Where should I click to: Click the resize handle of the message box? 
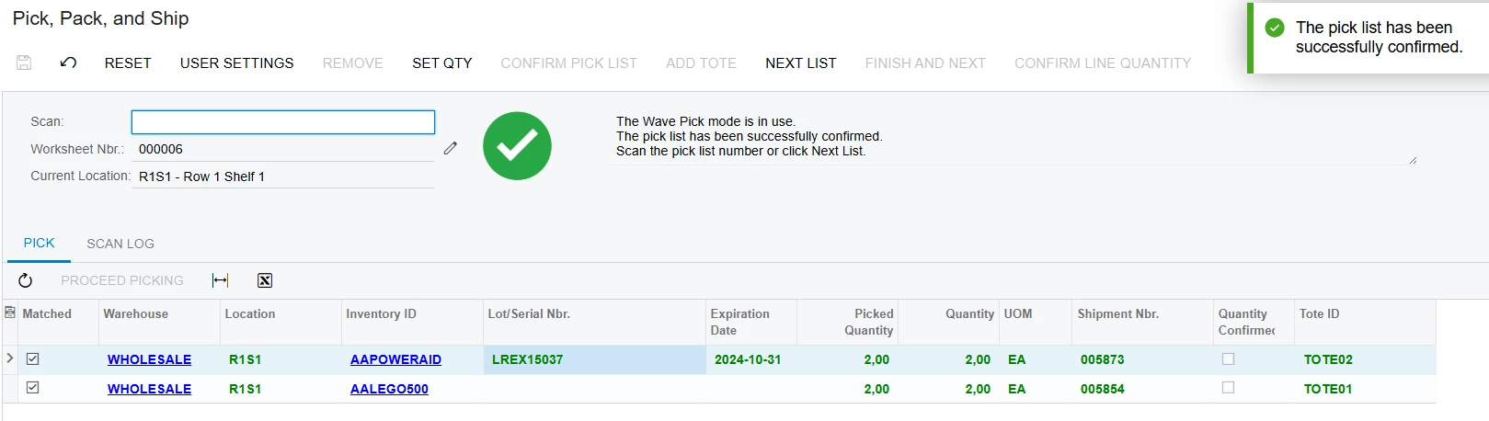coord(1413,161)
